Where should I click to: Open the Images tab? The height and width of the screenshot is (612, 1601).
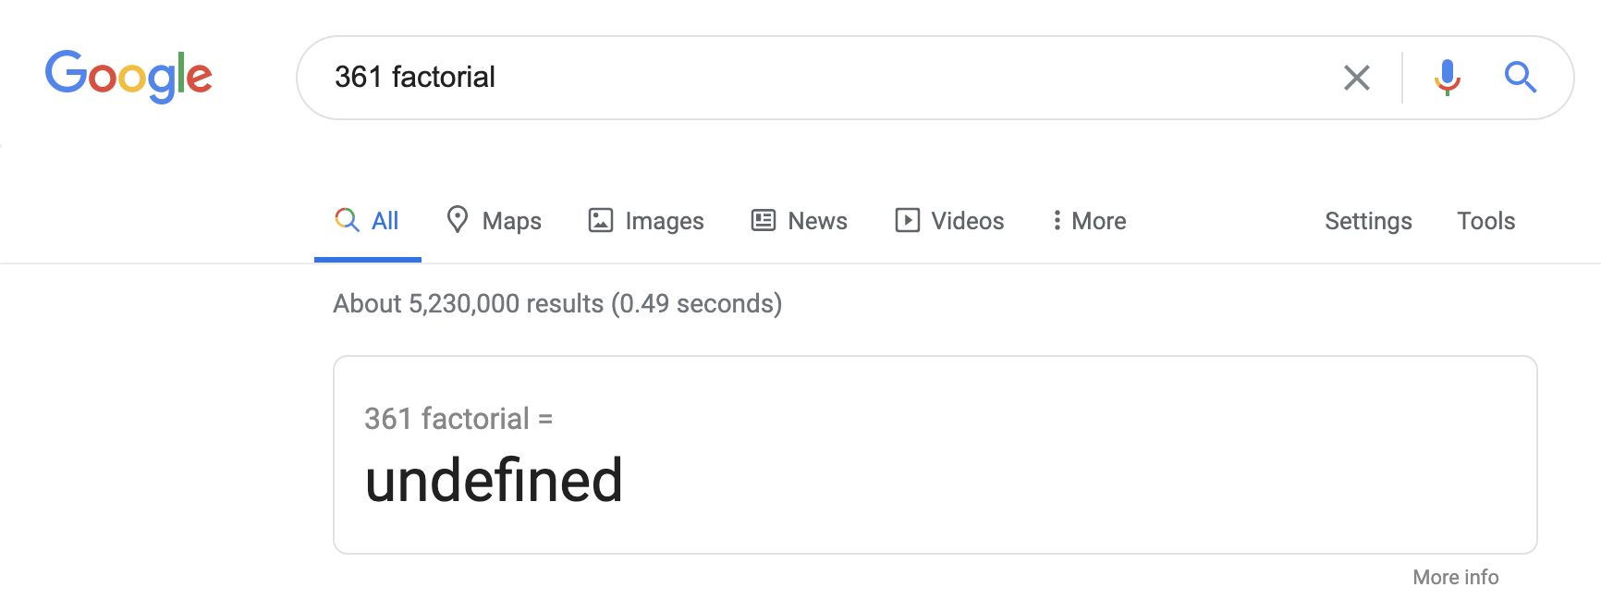pos(646,221)
